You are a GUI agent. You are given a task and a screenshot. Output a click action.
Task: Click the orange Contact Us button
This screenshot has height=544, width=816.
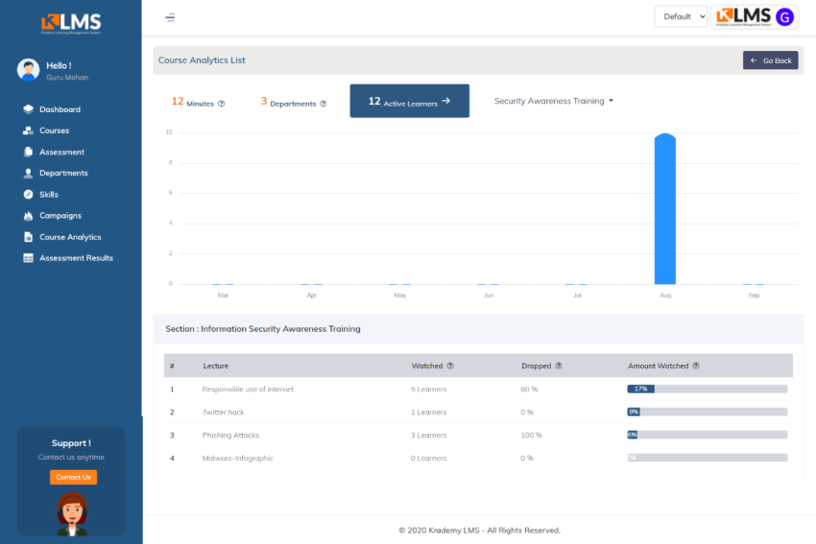(73, 477)
